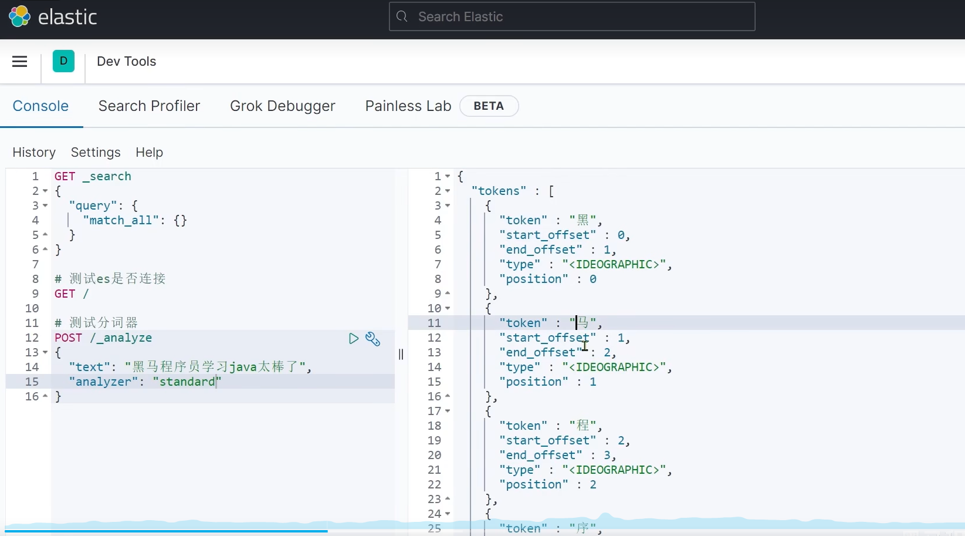Screen dimensions: 965x536
Task: Click the search magnifier icon
Action: 402,16
